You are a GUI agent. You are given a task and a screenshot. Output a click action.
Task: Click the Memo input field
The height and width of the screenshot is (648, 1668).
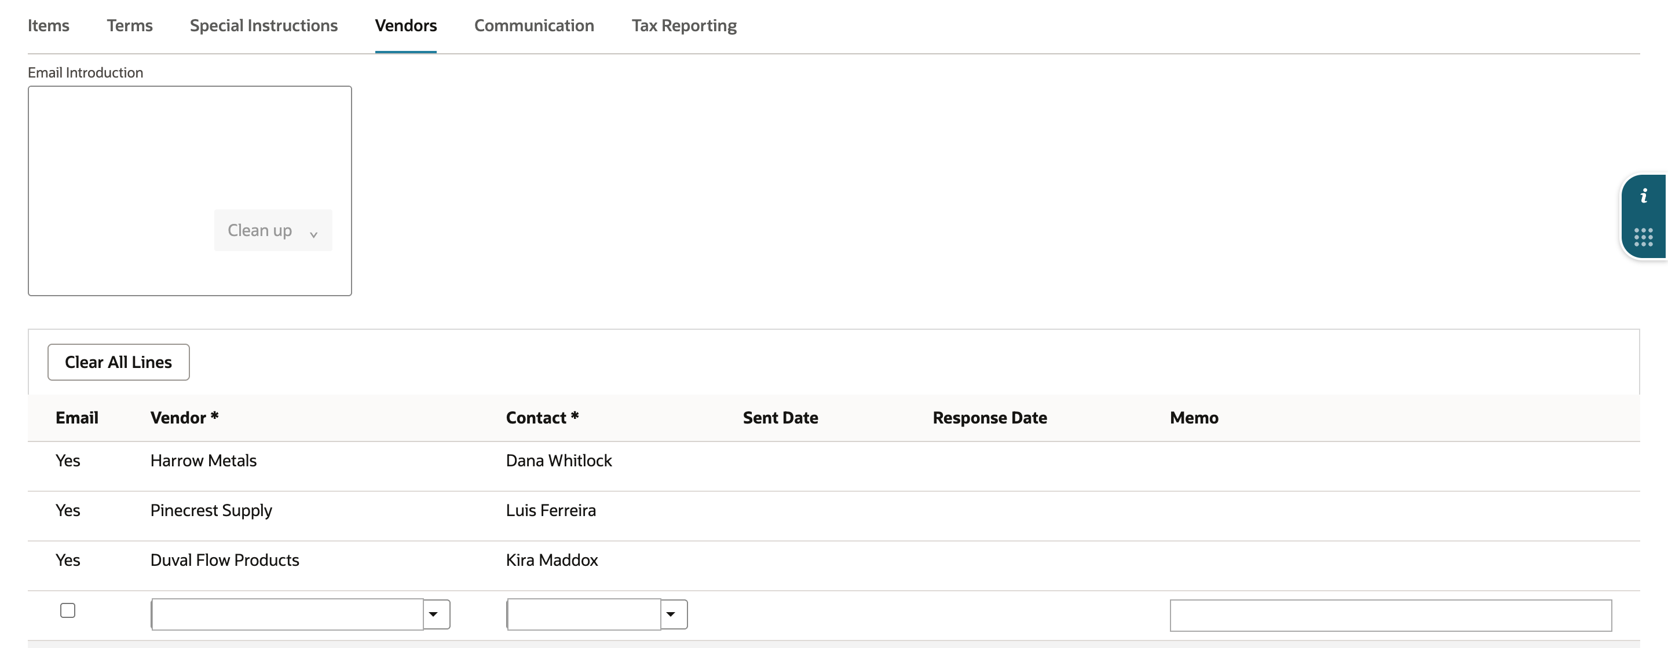1390,615
